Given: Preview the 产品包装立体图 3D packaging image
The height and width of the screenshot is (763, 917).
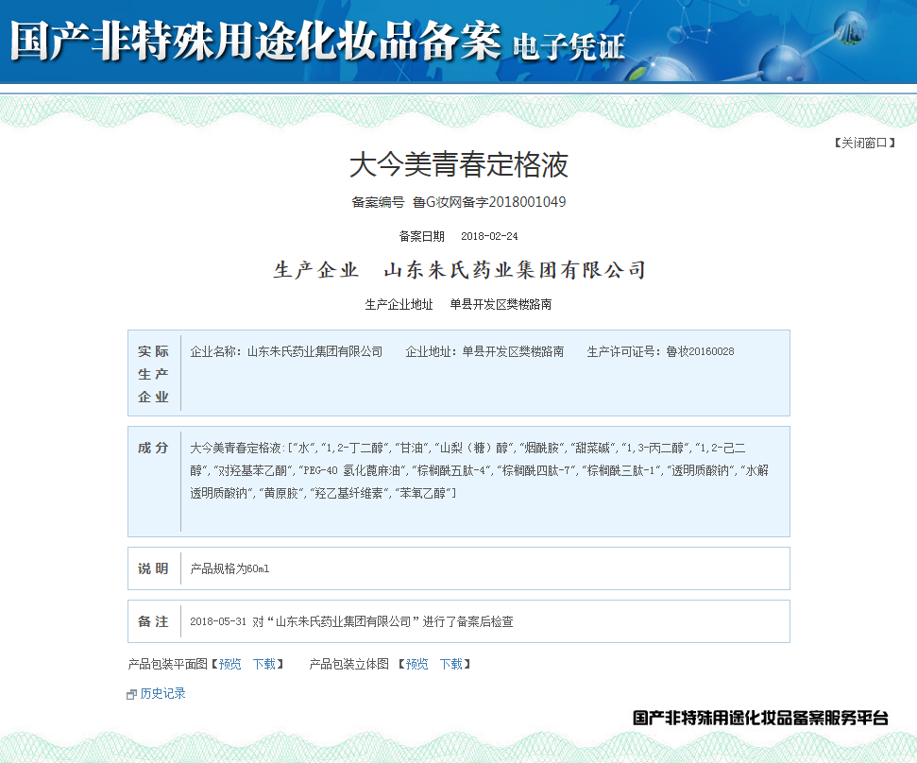Looking at the screenshot, I should tap(416, 664).
